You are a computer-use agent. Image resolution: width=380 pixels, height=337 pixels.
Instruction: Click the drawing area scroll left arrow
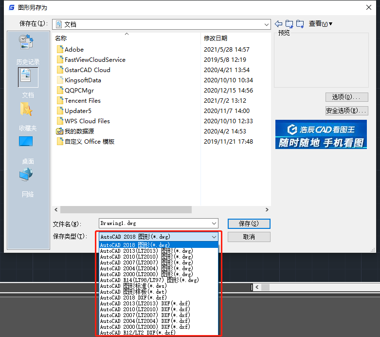tap(257, 287)
